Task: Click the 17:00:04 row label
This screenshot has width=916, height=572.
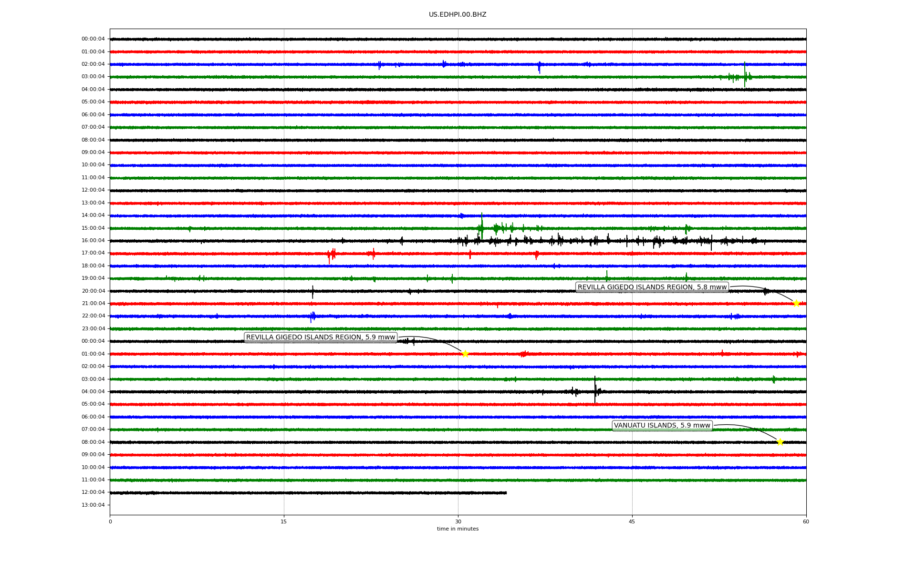Action: (x=93, y=253)
